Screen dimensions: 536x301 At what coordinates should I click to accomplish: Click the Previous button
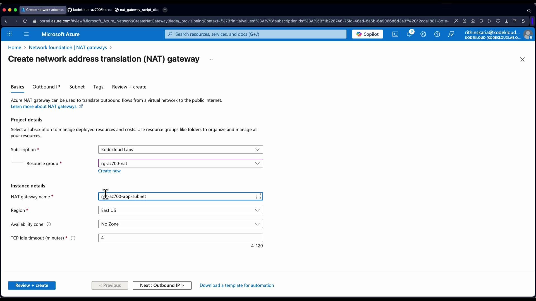tap(110, 285)
